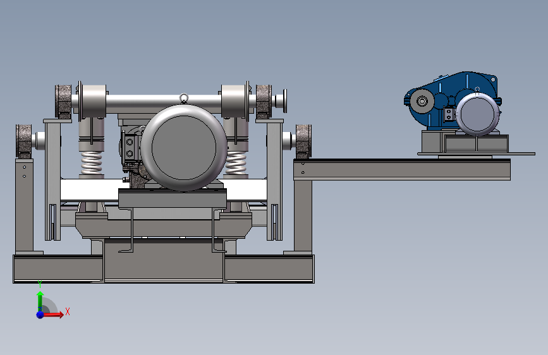Select the gearbox round shaft hub
Viewport: 548px width, 355px height.
[x=422, y=101]
